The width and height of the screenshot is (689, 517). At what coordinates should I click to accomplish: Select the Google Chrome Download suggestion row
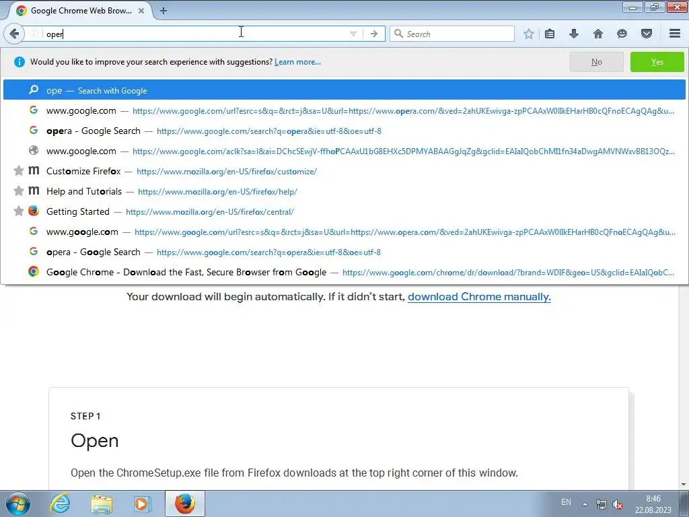344,273
